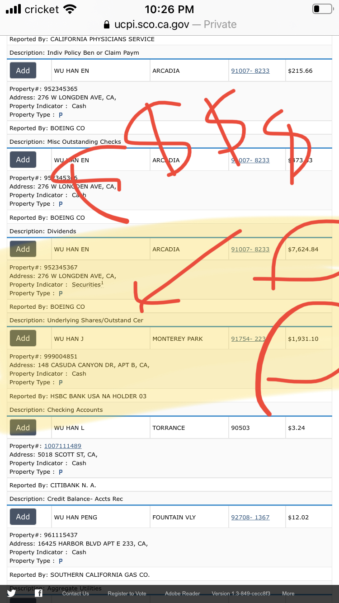Select the amount $215.66
Viewport: 339px width, 603px height.
click(x=300, y=71)
